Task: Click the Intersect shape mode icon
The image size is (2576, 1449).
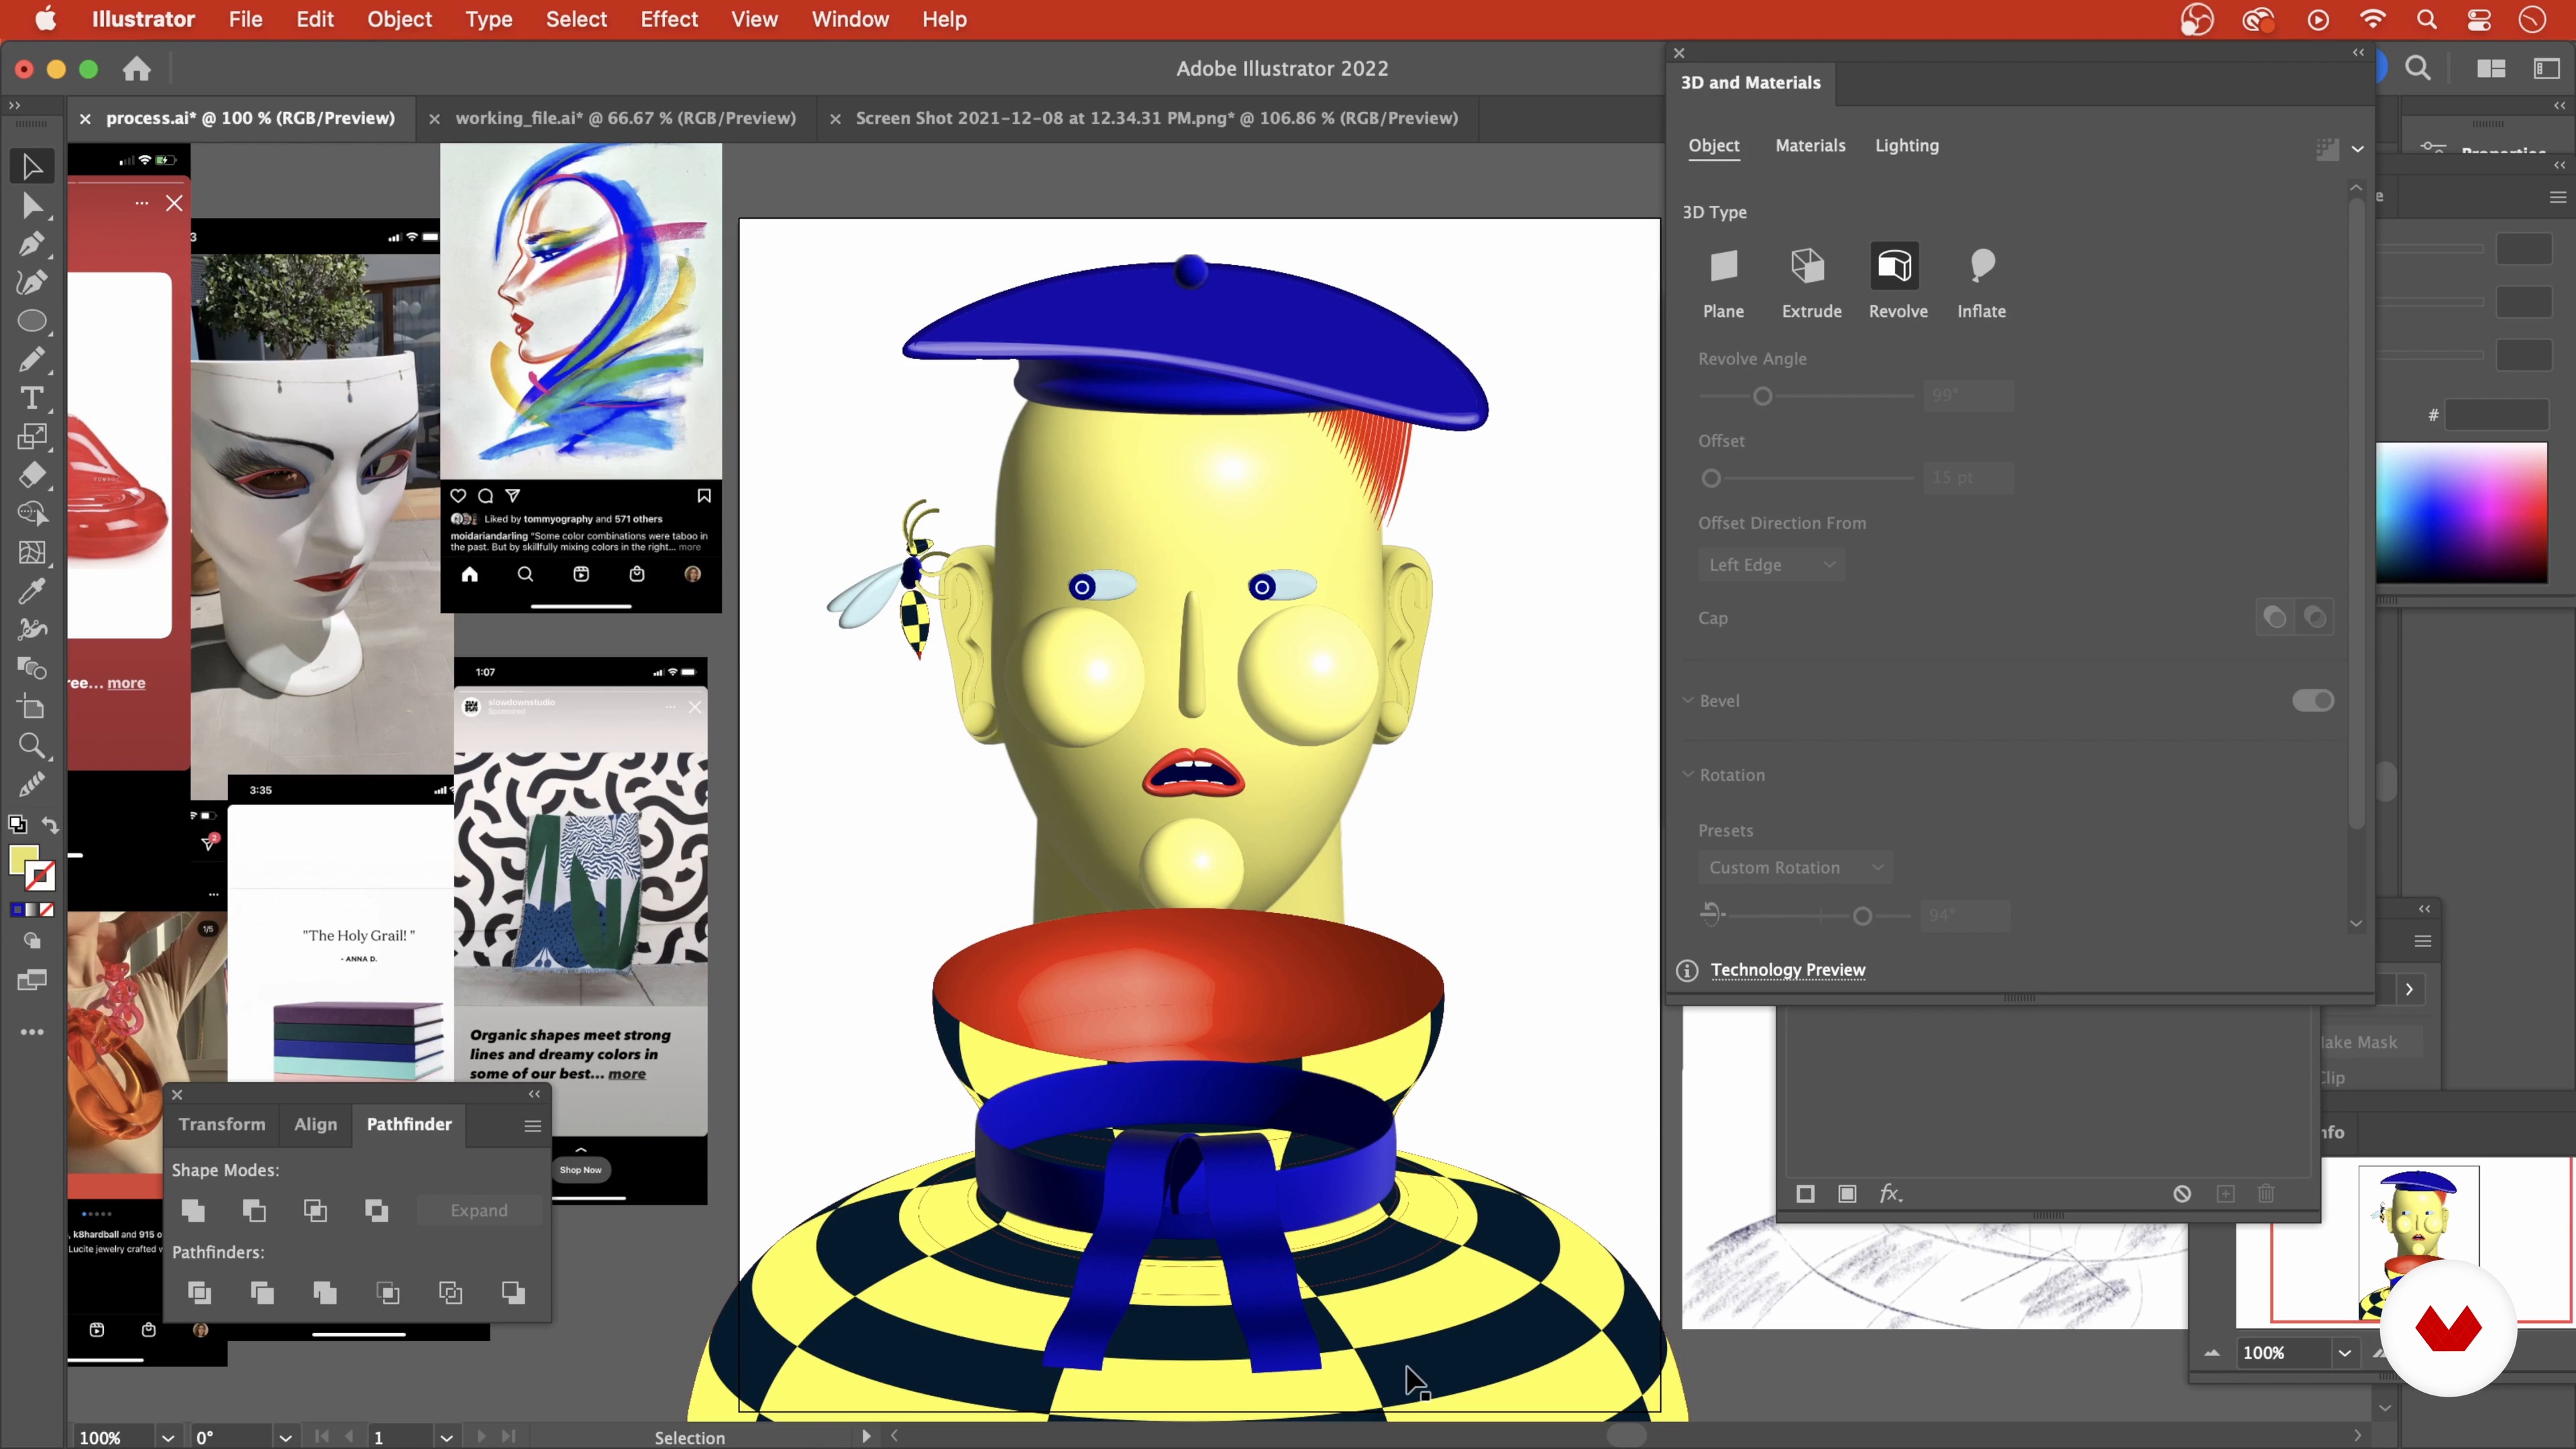Action: [316, 1211]
